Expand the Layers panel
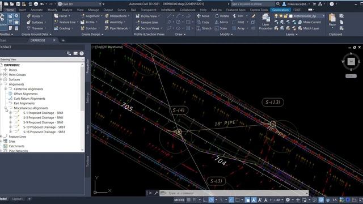The image size is (363, 204). 292,34
